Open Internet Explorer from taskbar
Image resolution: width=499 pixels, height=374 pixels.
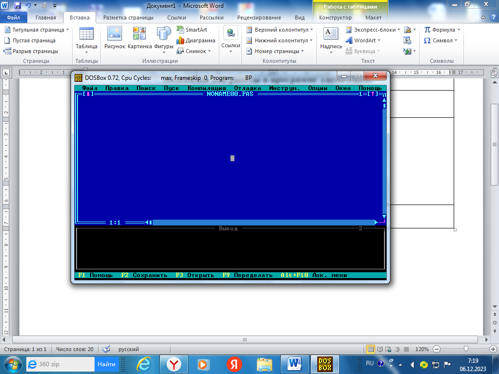coord(144,364)
